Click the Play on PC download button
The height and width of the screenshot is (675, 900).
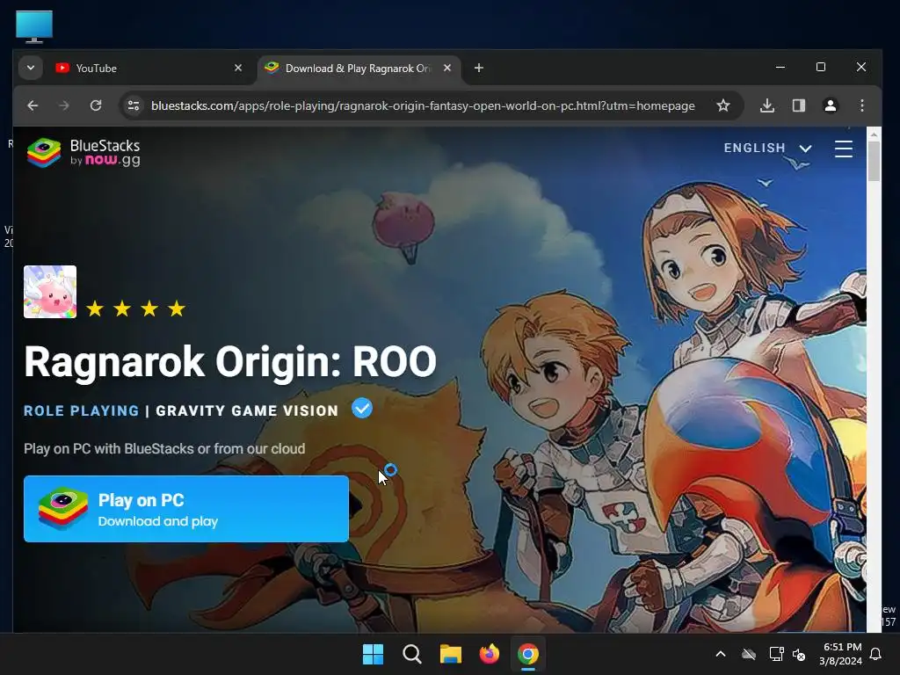tap(186, 509)
